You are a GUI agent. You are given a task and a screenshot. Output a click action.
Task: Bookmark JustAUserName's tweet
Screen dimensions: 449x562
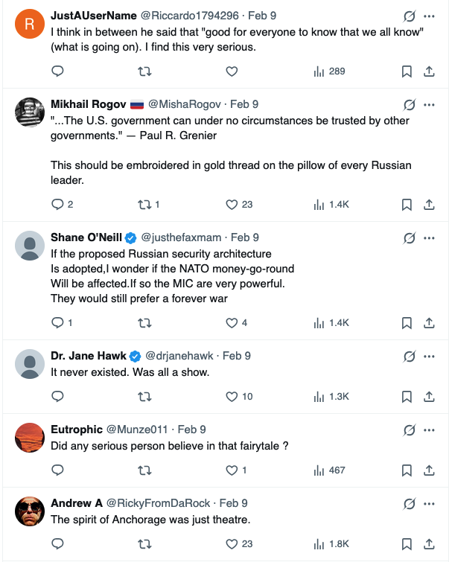pos(407,71)
